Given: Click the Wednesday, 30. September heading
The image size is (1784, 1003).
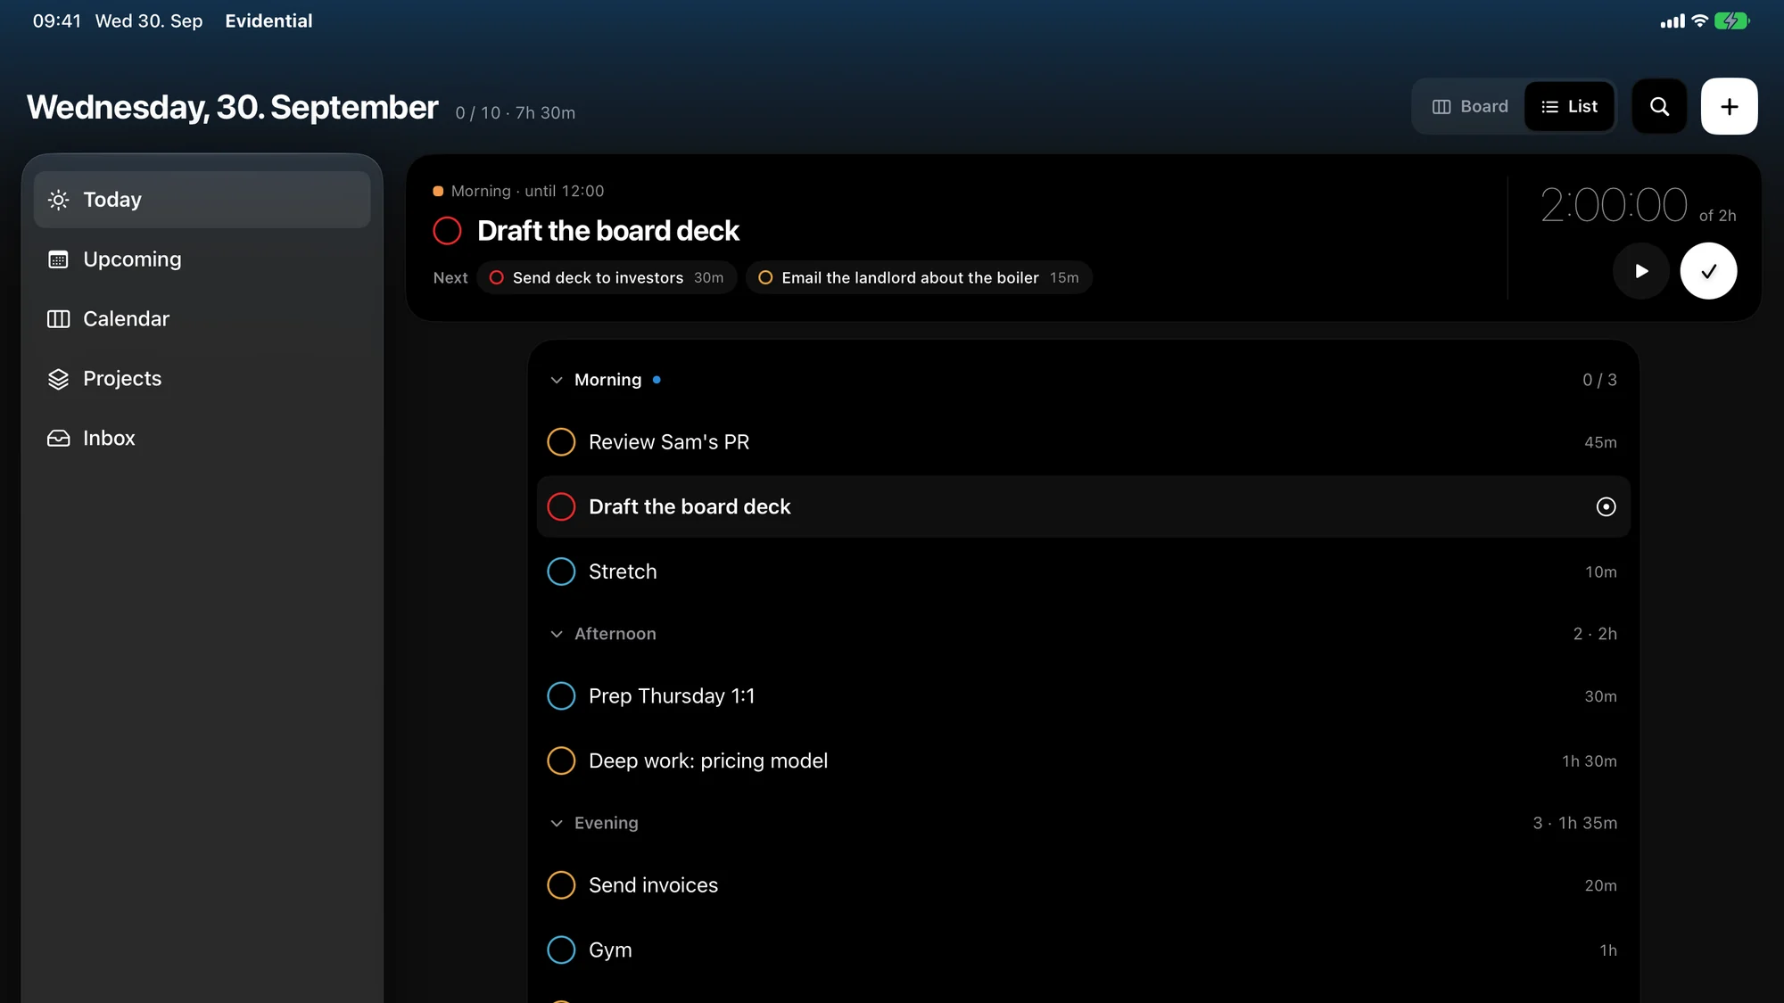Looking at the screenshot, I should (x=232, y=107).
